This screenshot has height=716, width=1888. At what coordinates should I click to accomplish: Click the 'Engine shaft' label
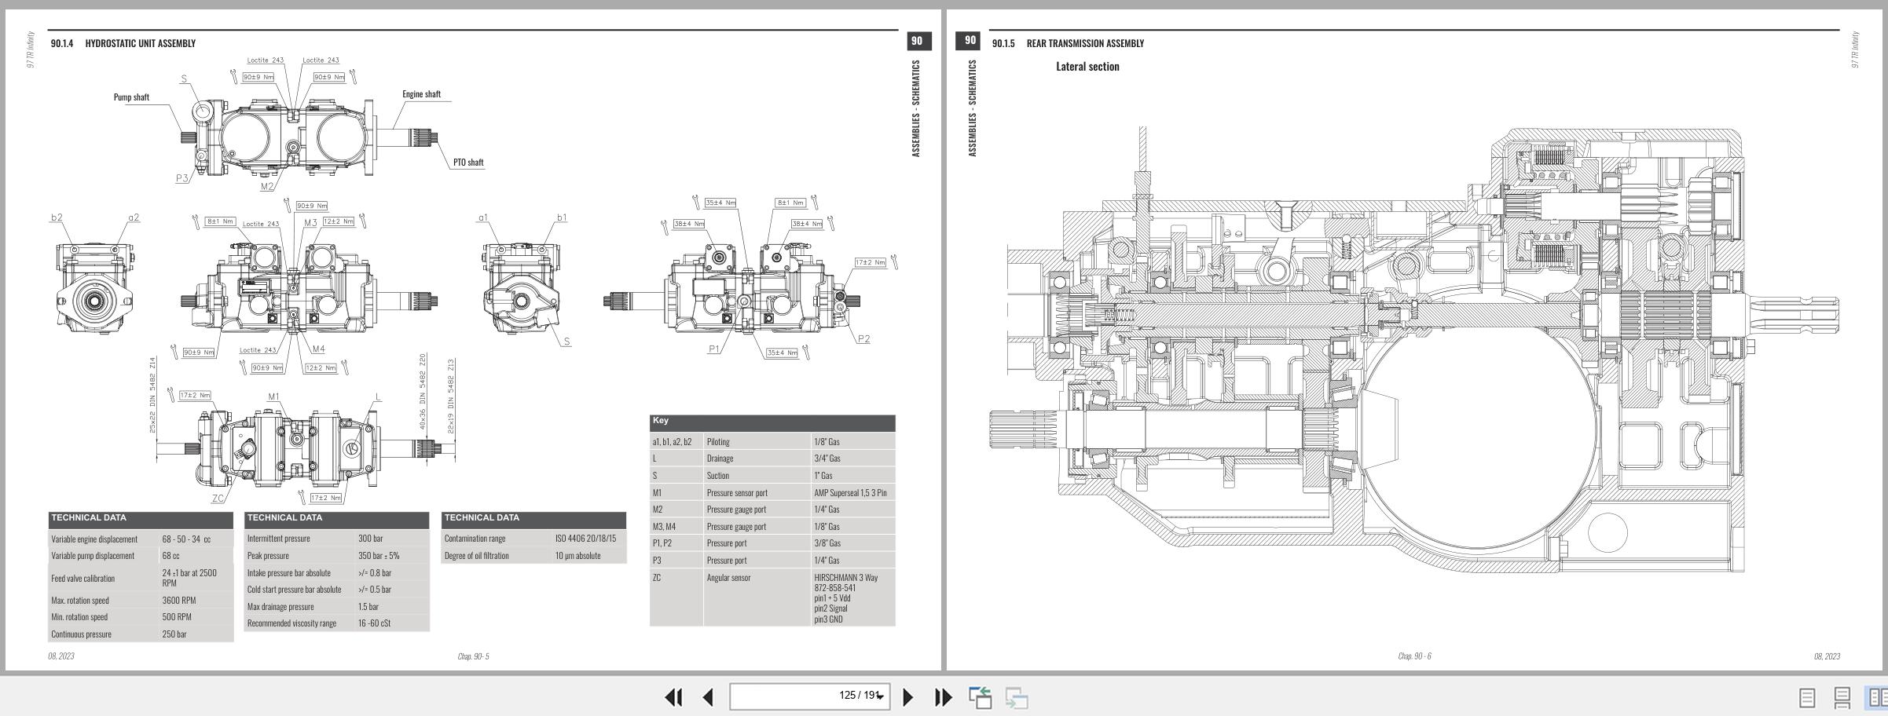pos(421,94)
